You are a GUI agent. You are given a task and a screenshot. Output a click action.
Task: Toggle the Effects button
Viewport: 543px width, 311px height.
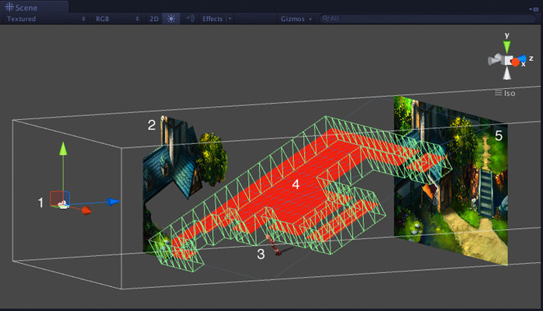click(x=213, y=19)
